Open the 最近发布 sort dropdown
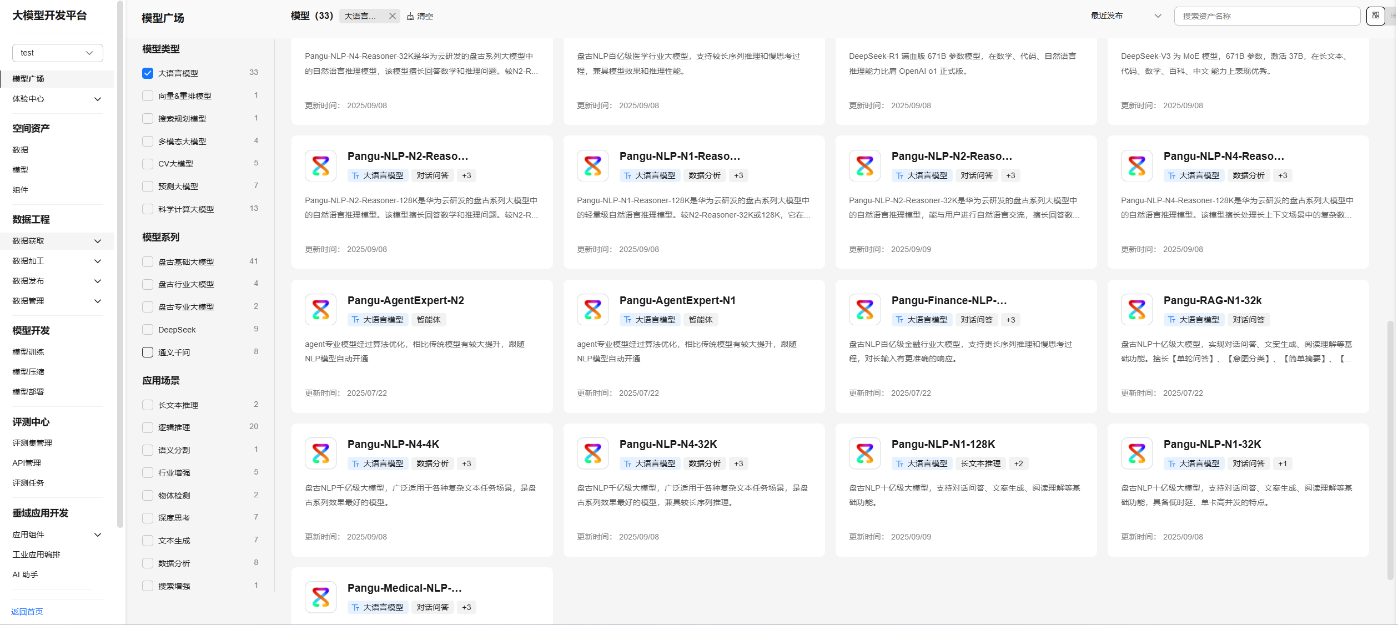Viewport: 1398px width, 625px height. pos(1125,16)
